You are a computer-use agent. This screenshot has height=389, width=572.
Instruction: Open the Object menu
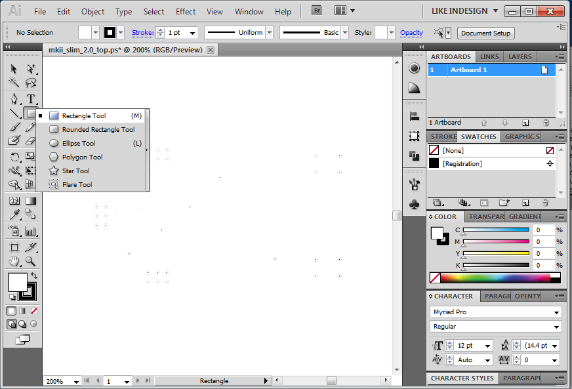click(92, 12)
